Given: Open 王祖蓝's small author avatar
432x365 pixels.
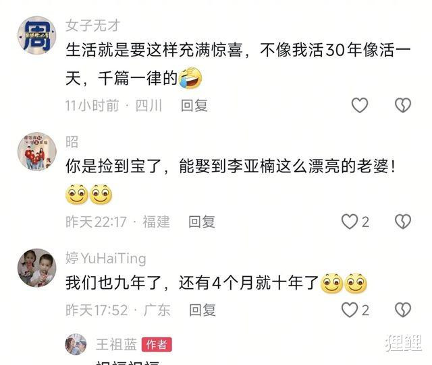Looking at the screenshot, I should pyautogui.click(x=76, y=344).
